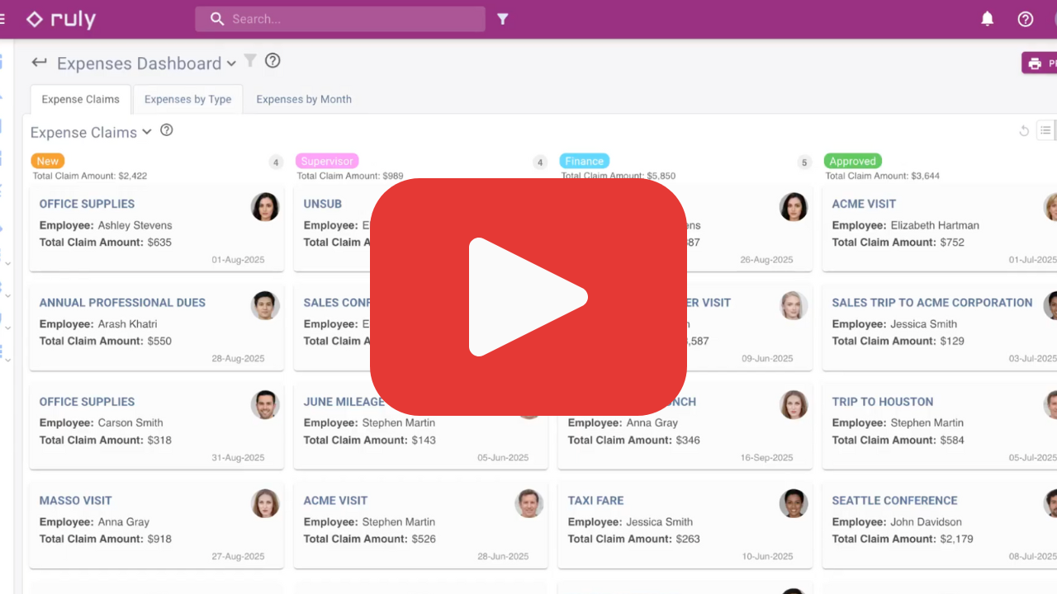Screen dimensions: 1057x594
Task: Click the purple print button
Action: pos(1040,63)
